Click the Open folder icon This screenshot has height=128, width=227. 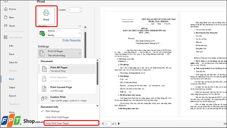(x=6, y=26)
